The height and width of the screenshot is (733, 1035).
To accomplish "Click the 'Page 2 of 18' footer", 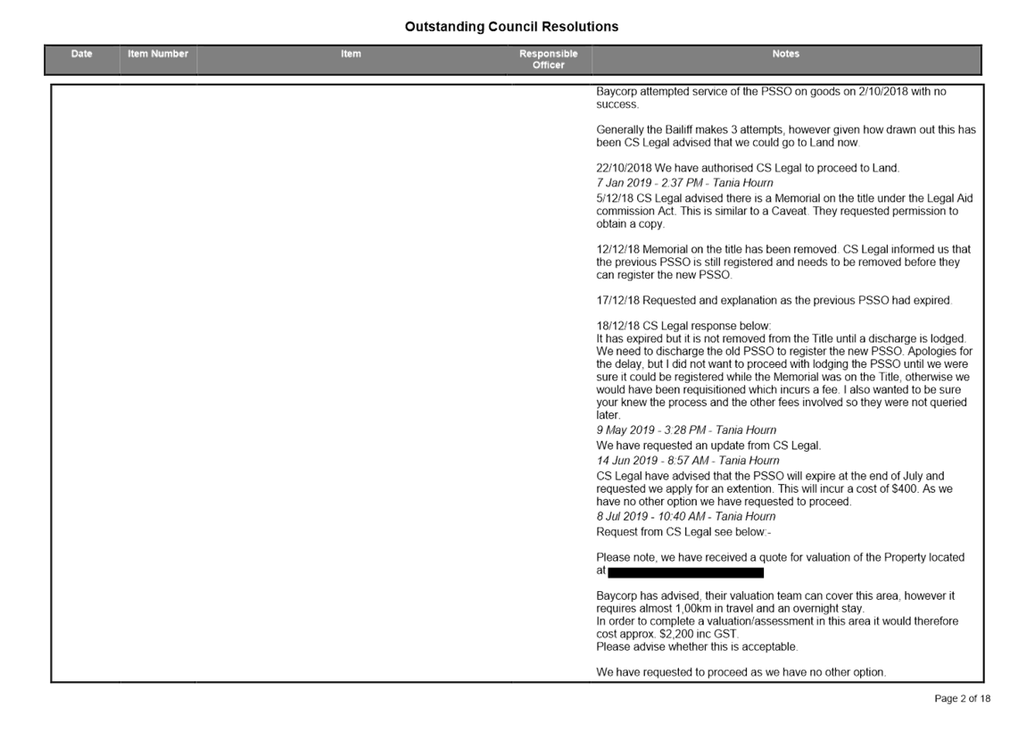I will pyautogui.click(x=963, y=699).
